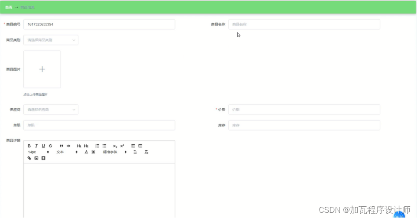Insert a hyperlink in editor

tap(29, 158)
